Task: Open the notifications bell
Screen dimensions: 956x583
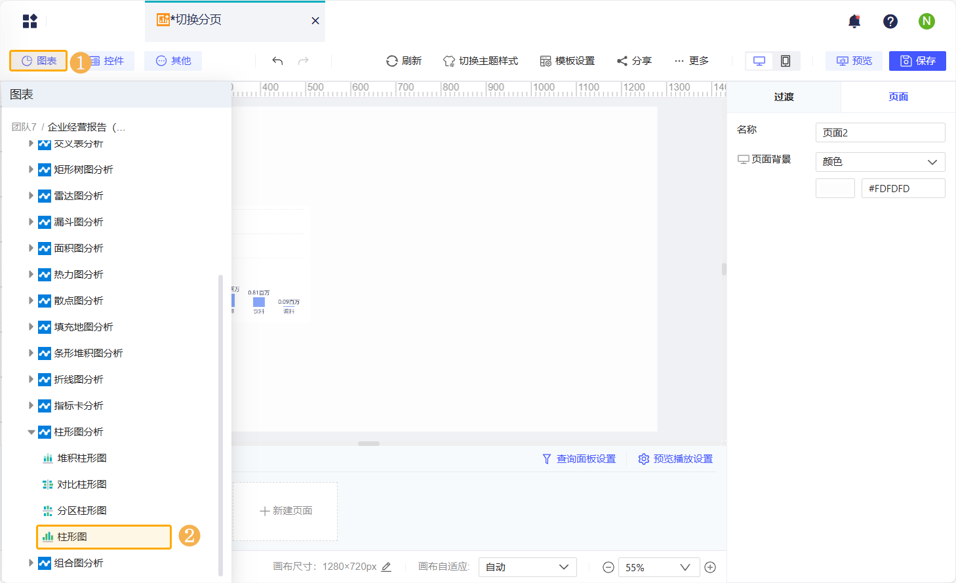Action: click(x=854, y=22)
